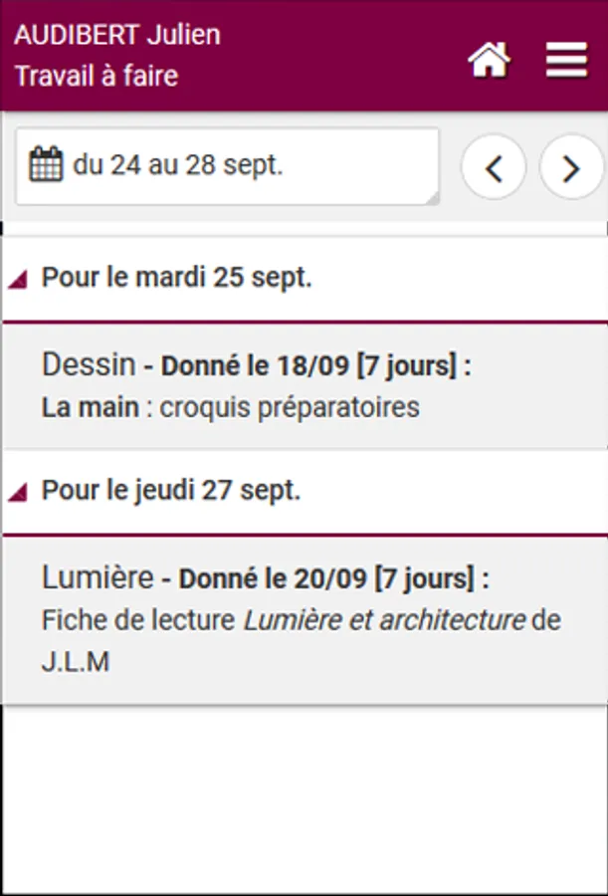The height and width of the screenshot is (896, 608).
Task: Select the 'Pour le mardi 25 sept.' header
Action: point(177,278)
